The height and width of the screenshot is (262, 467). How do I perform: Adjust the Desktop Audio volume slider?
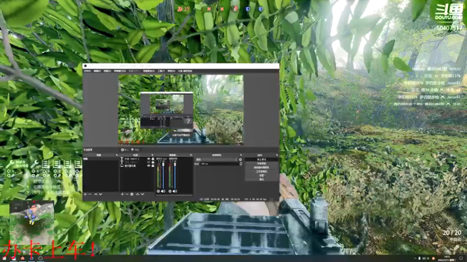(175, 176)
